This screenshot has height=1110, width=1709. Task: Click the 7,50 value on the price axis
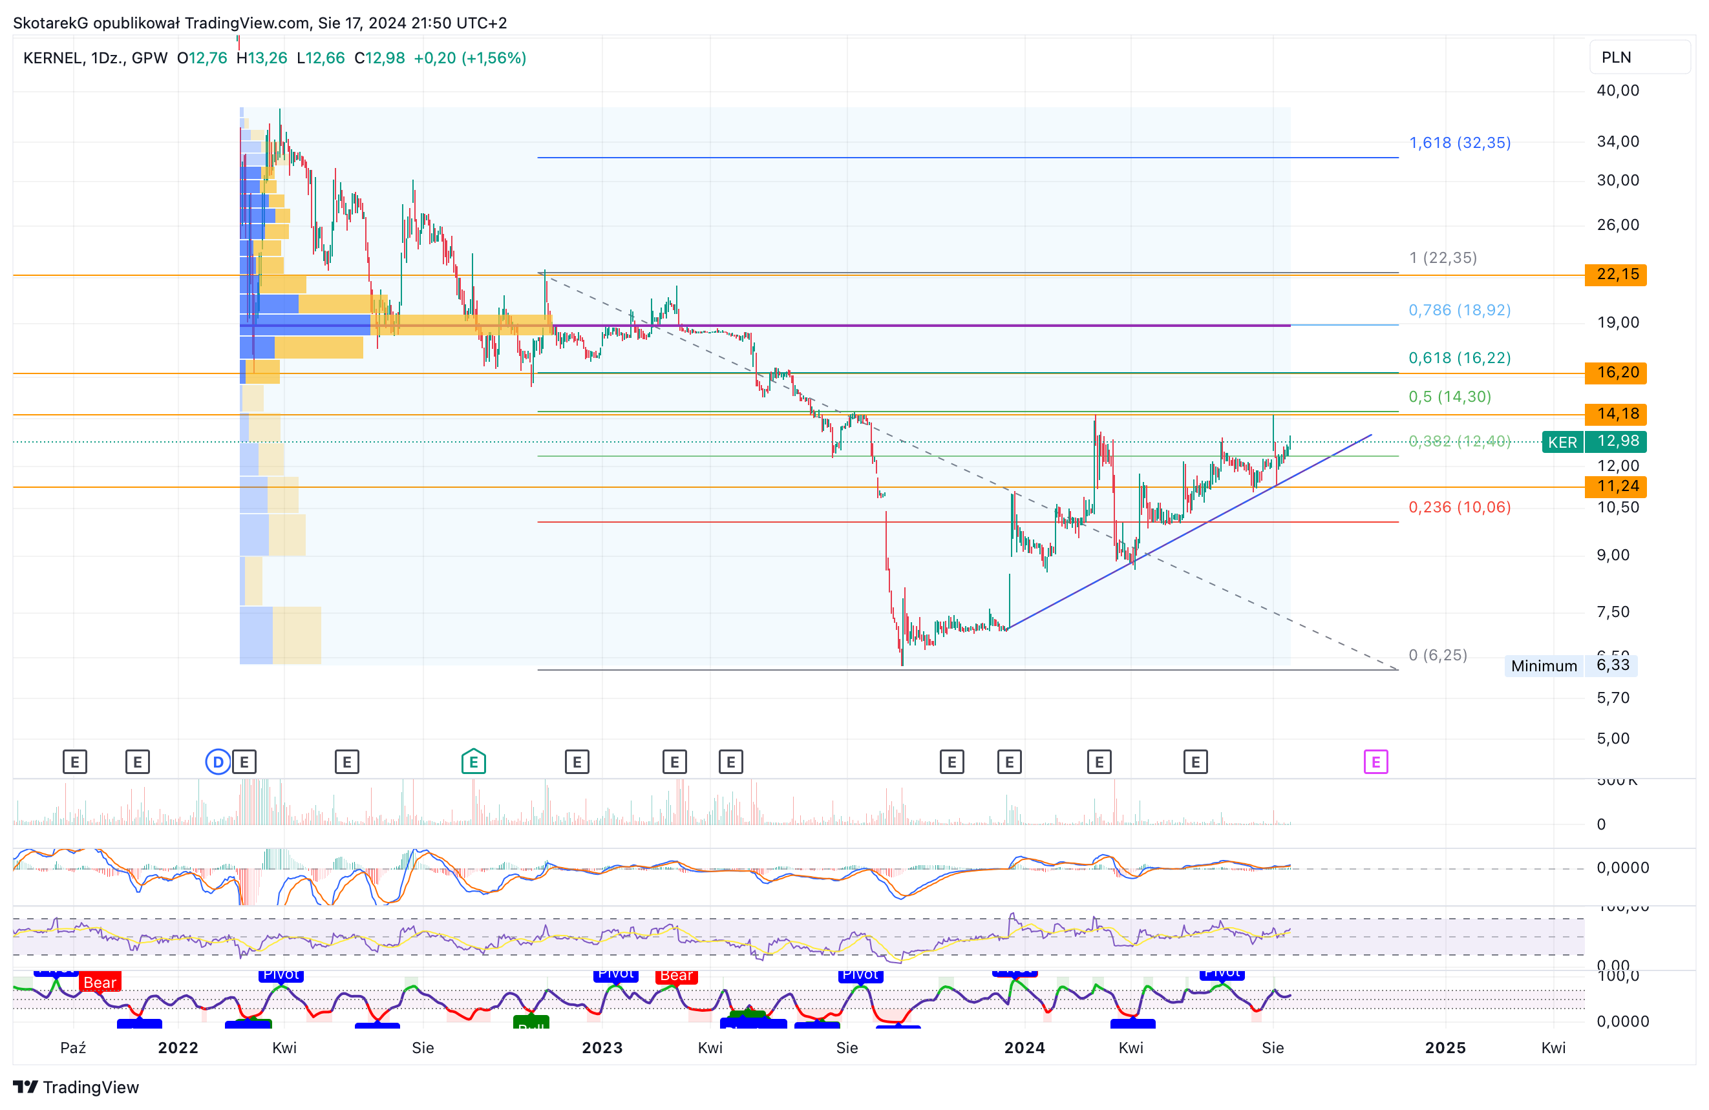click(x=1613, y=612)
